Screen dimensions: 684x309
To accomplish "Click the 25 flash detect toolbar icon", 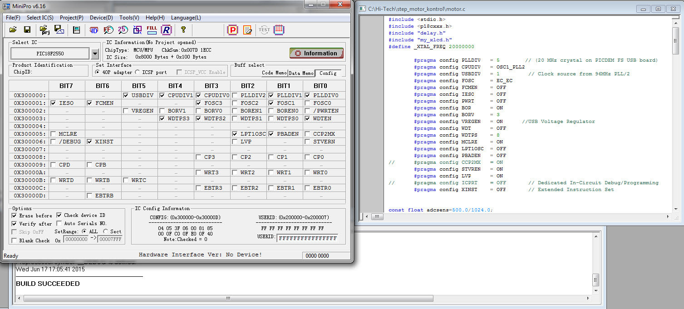I will pos(123,30).
